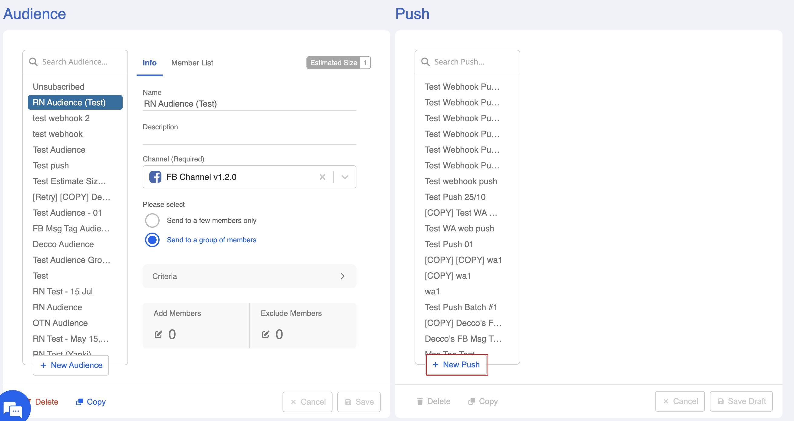
Task: Click the Copy icon in Audience footer
Action: pos(80,402)
